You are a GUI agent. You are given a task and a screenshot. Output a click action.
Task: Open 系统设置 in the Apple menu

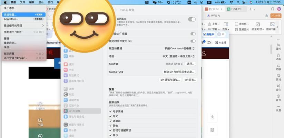pyautogui.click(x=24, y=14)
